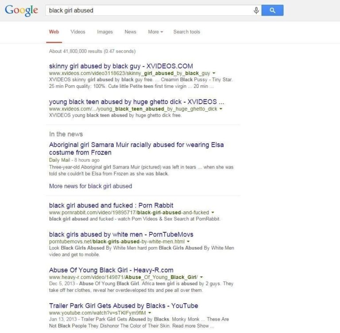Open More news for this query link
The image size is (340, 333).
pyautogui.click(x=90, y=186)
